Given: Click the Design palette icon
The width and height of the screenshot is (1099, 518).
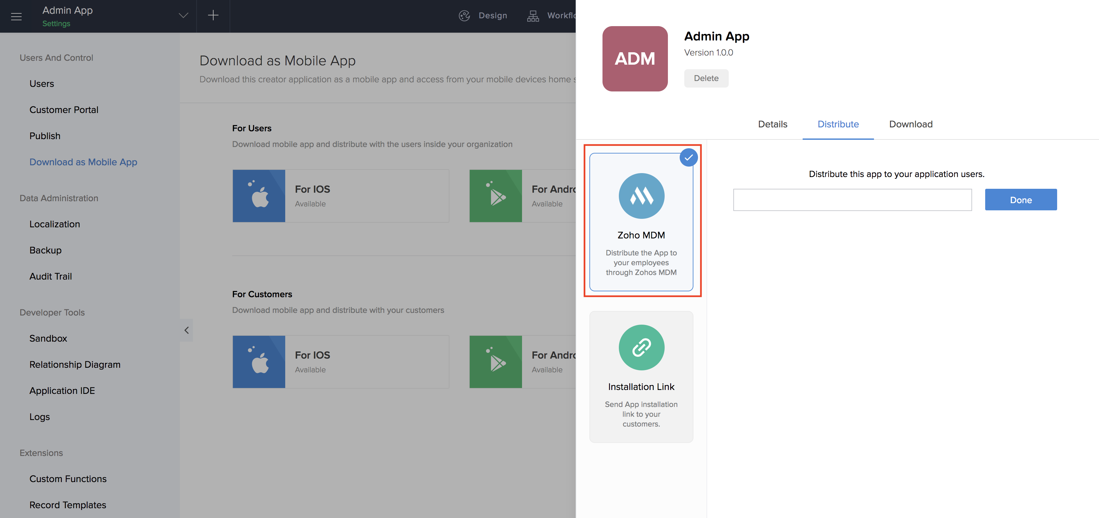Looking at the screenshot, I should 464,16.
